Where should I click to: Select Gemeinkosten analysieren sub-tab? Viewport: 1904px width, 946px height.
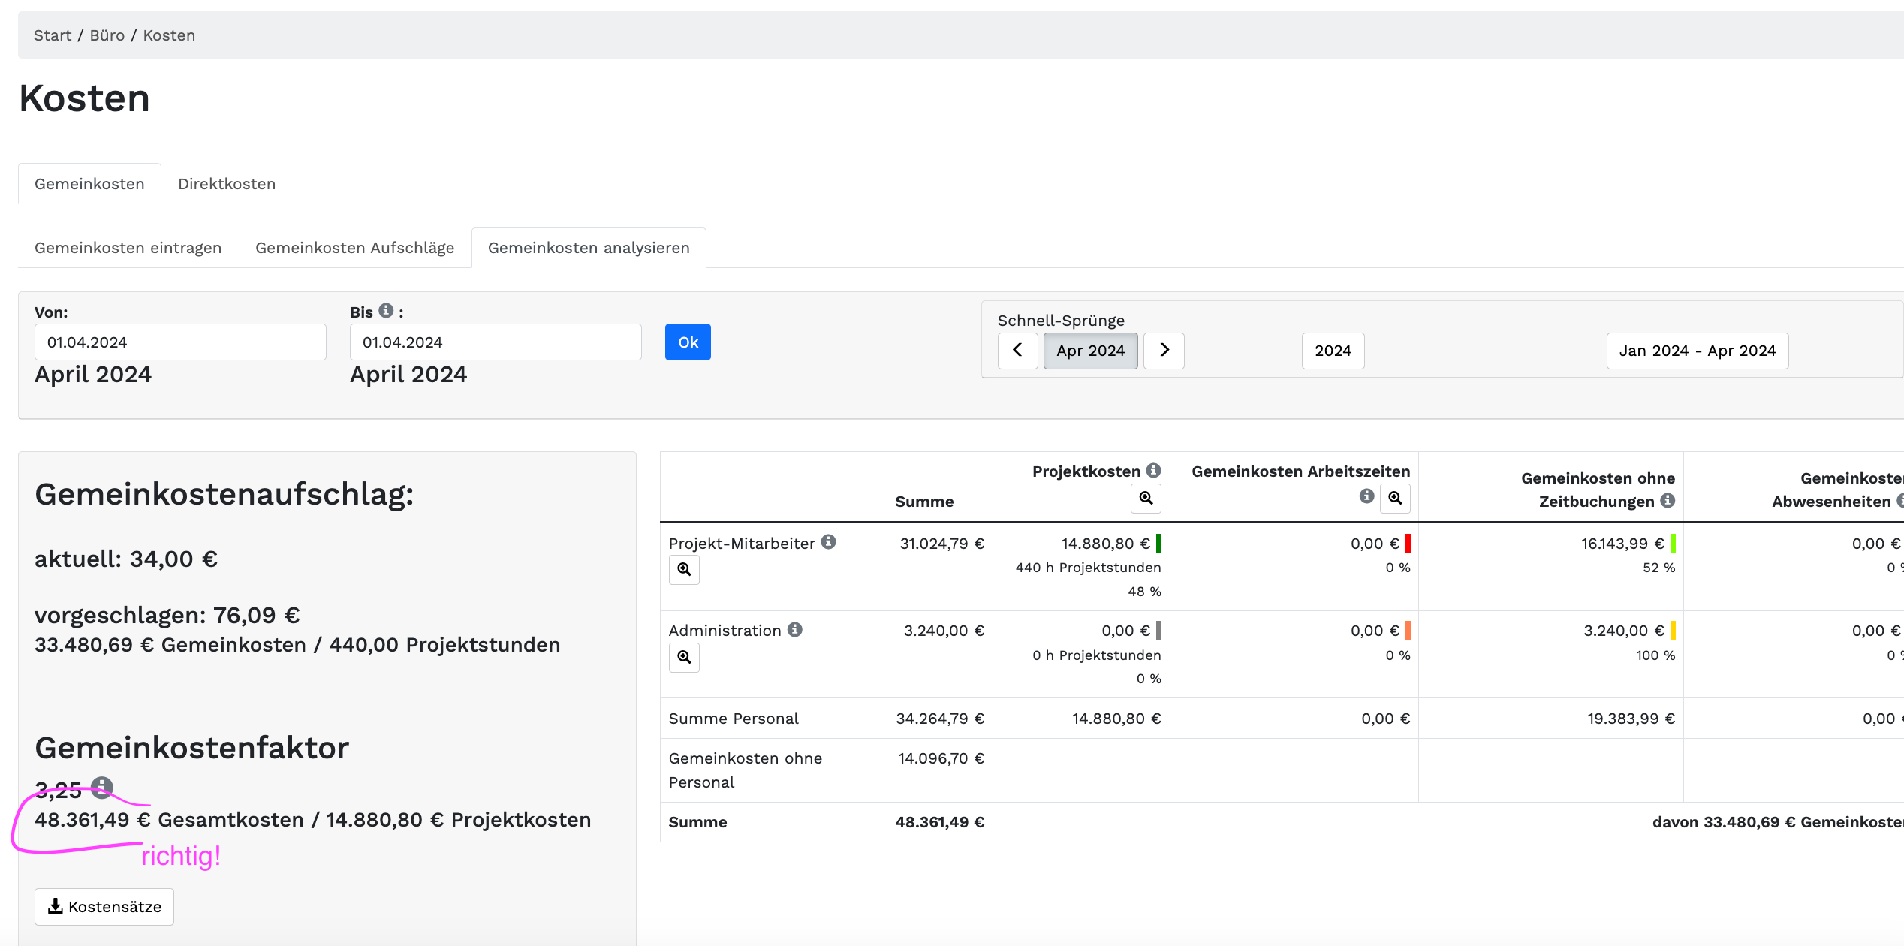point(589,248)
